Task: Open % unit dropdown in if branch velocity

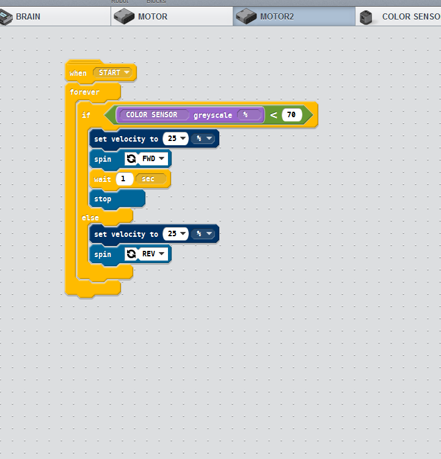Action: coord(203,139)
